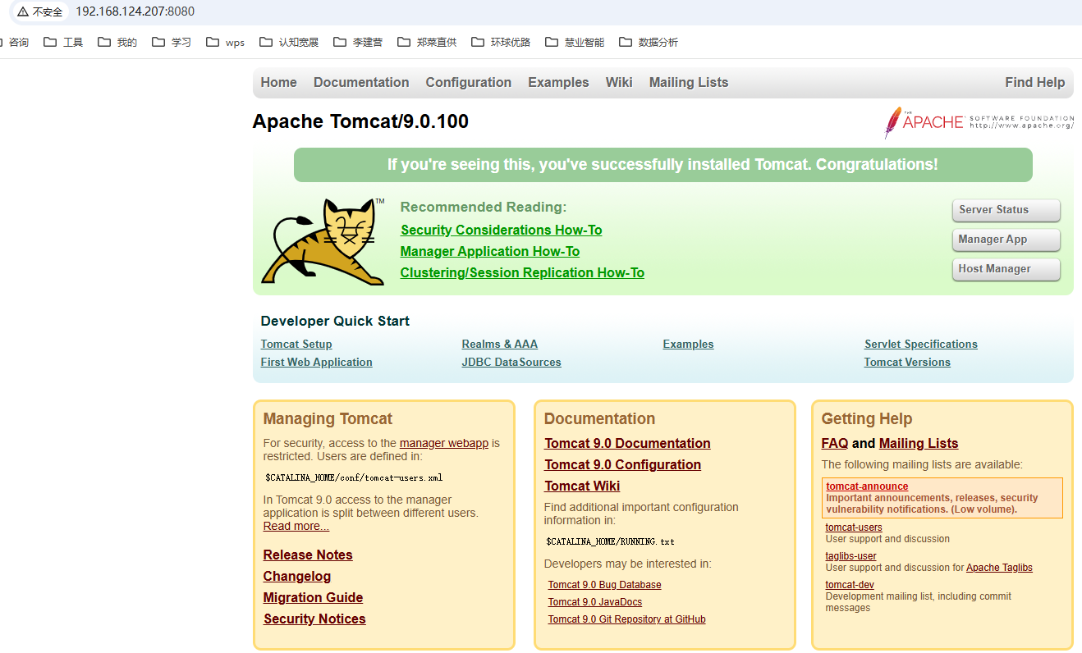Screen dimensions: 1082x653
Task: Follow the Tomcat Setup link
Action: tap(296, 344)
